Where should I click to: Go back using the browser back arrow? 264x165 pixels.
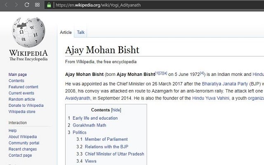[6, 5]
